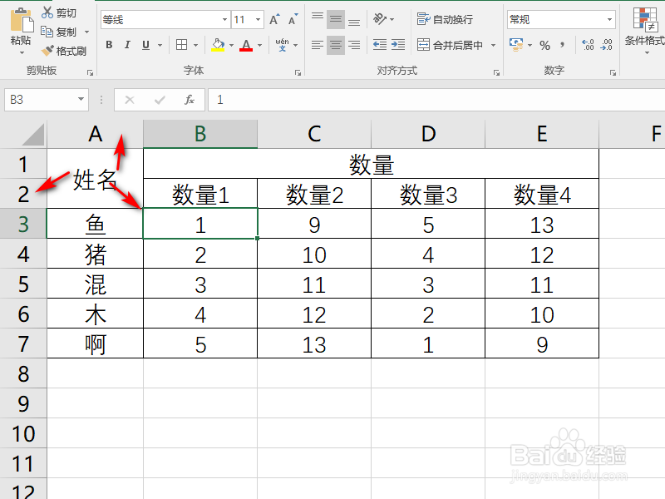Align text left
This screenshot has width=665, height=499.
point(318,45)
